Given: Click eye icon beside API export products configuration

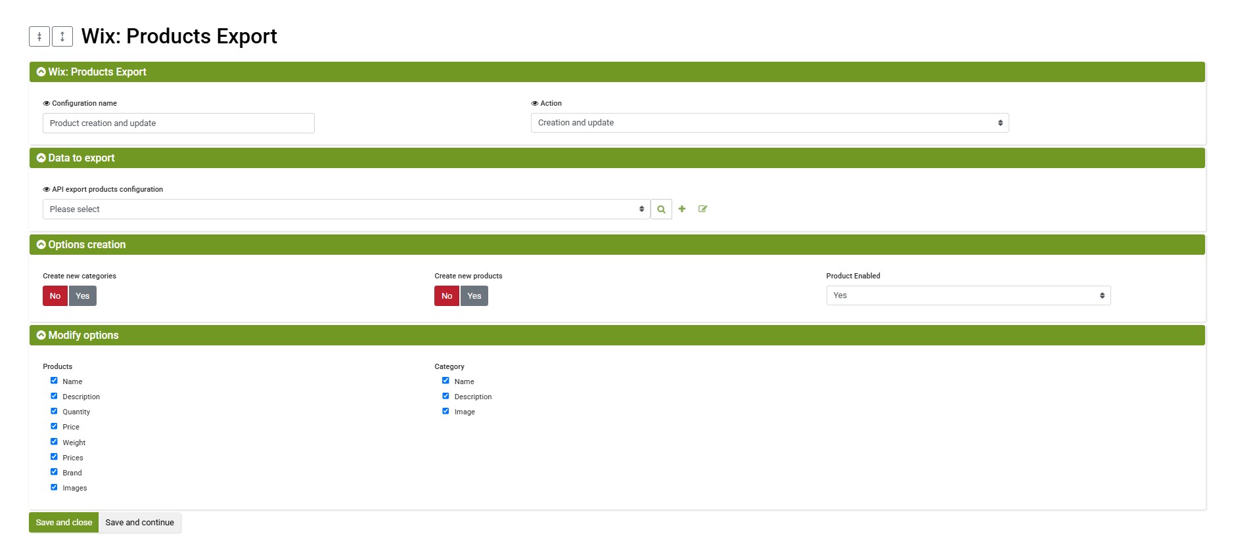Looking at the screenshot, I should click(47, 189).
